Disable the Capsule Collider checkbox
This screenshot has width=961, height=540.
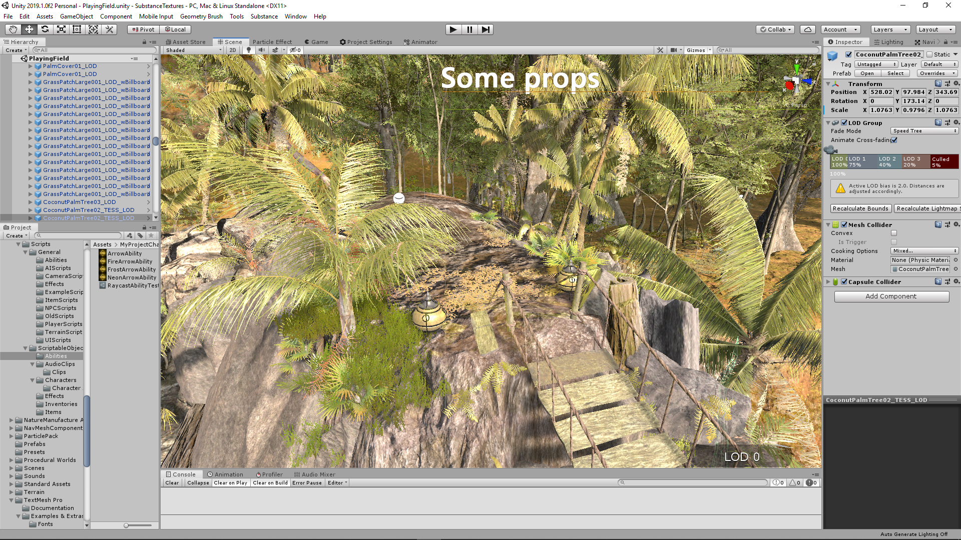(x=844, y=282)
